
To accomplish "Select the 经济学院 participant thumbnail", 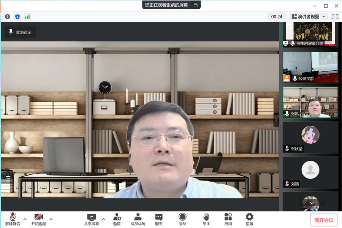I will [310, 67].
